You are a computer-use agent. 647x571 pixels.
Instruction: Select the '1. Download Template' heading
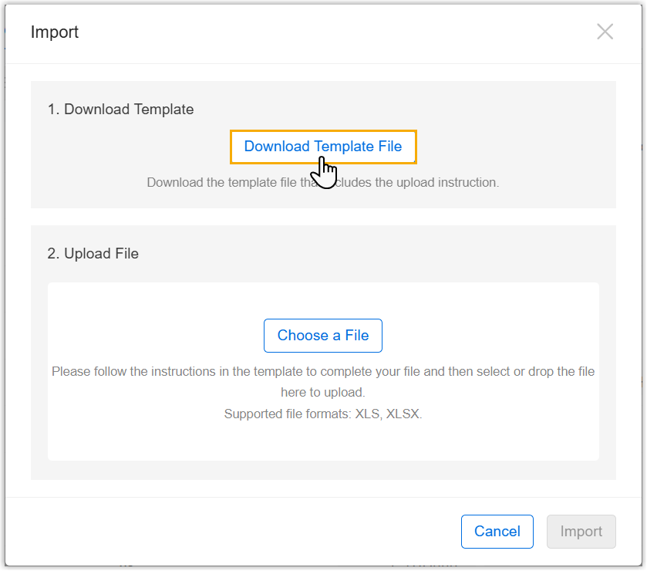tap(120, 110)
